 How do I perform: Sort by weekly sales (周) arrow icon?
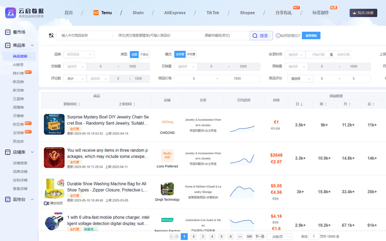[x=325, y=104]
